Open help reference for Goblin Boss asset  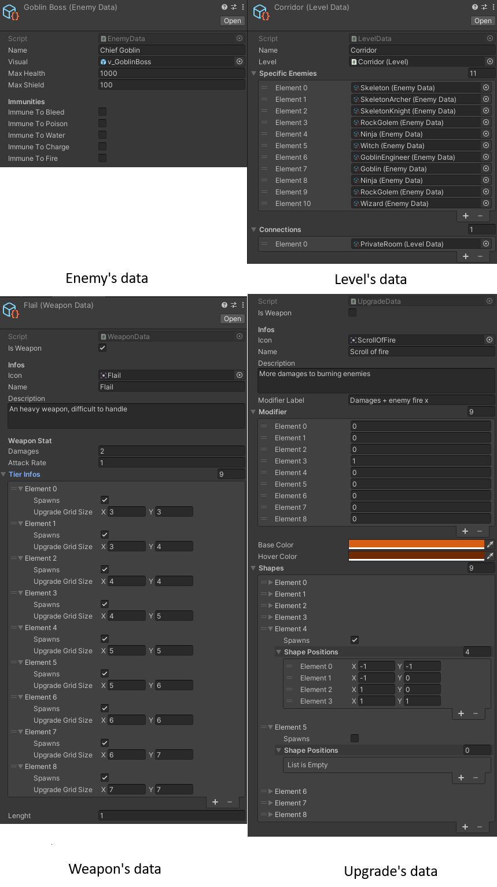(224, 7)
